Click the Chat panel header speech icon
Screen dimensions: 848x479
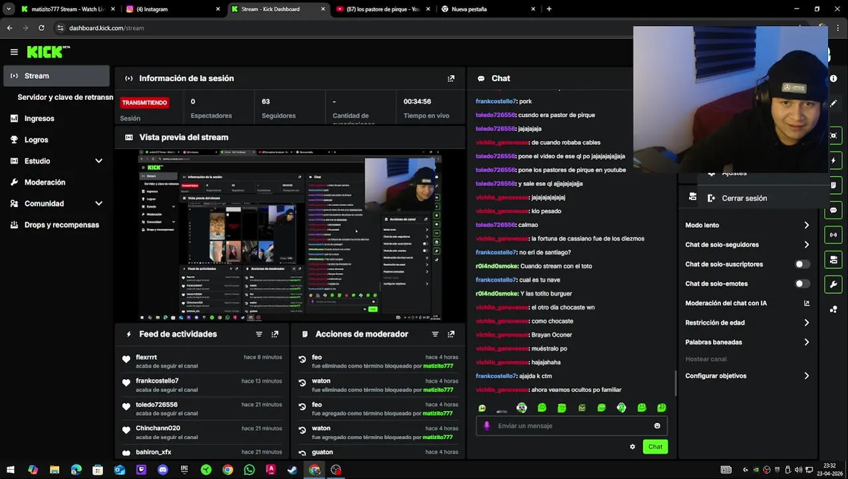[481, 79]
